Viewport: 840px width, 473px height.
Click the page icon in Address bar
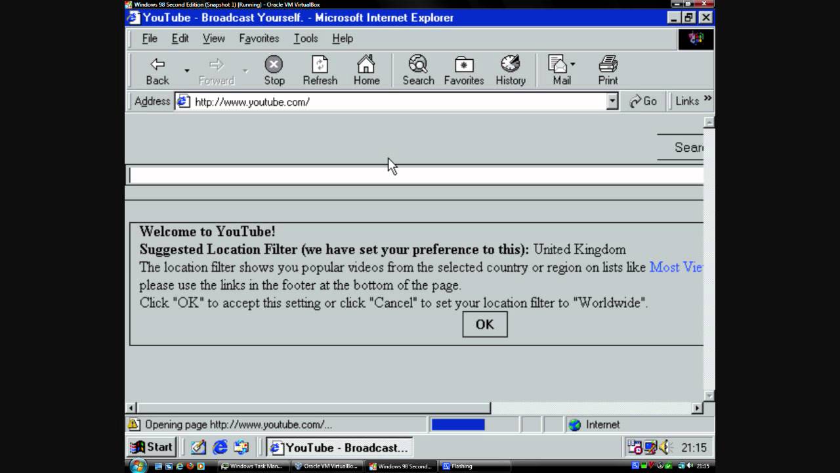[x=183, y=101]
